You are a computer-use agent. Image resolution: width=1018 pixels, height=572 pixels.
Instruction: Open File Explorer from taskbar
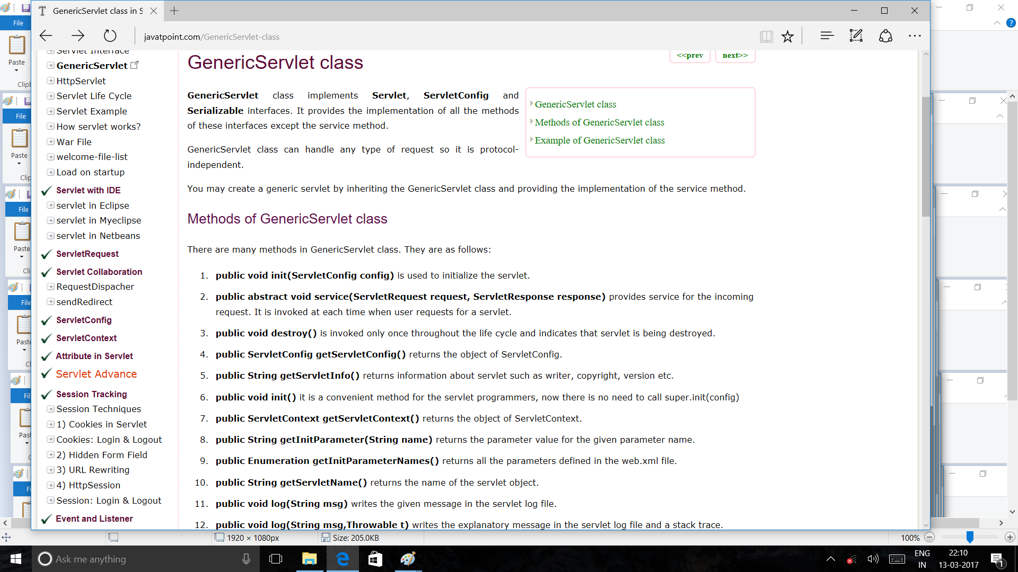coord(309,559)
